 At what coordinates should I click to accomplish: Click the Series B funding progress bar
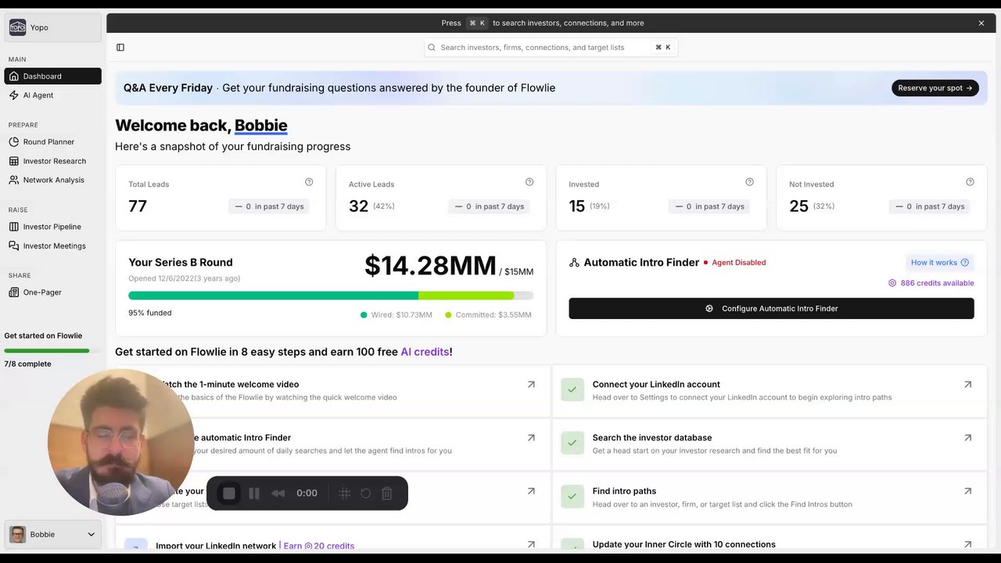click(x=331, y=296)
